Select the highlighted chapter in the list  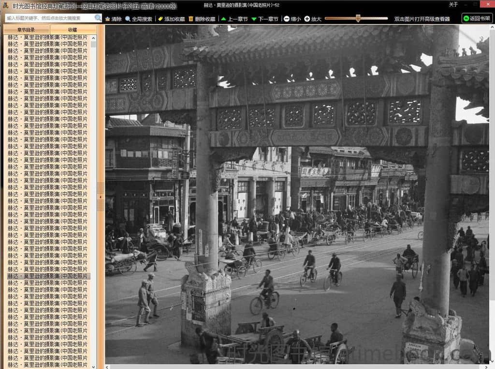tap(47, 276)
